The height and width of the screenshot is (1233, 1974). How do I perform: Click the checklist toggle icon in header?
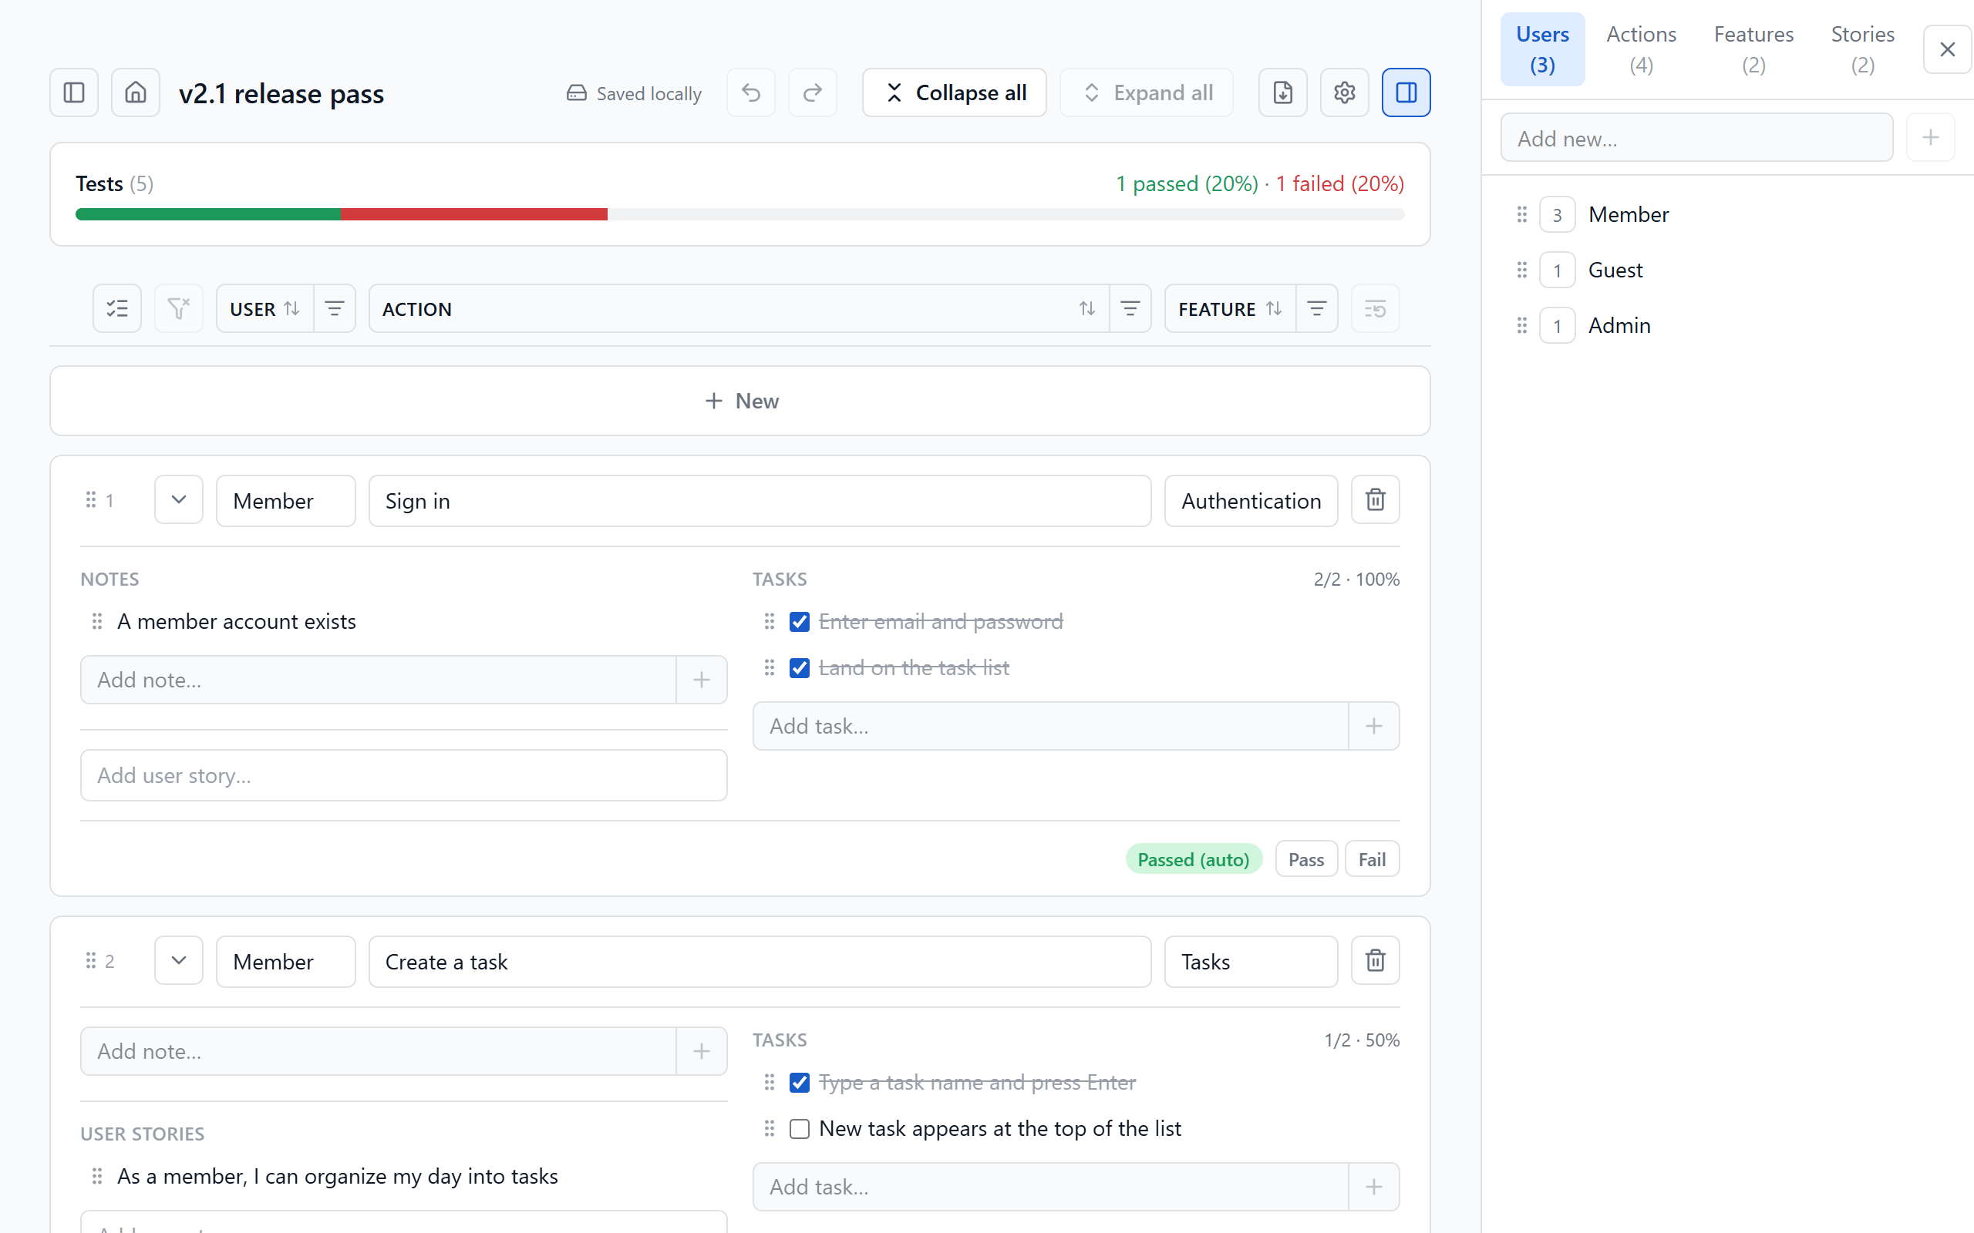pyautogui.click(x=116, y=308)
